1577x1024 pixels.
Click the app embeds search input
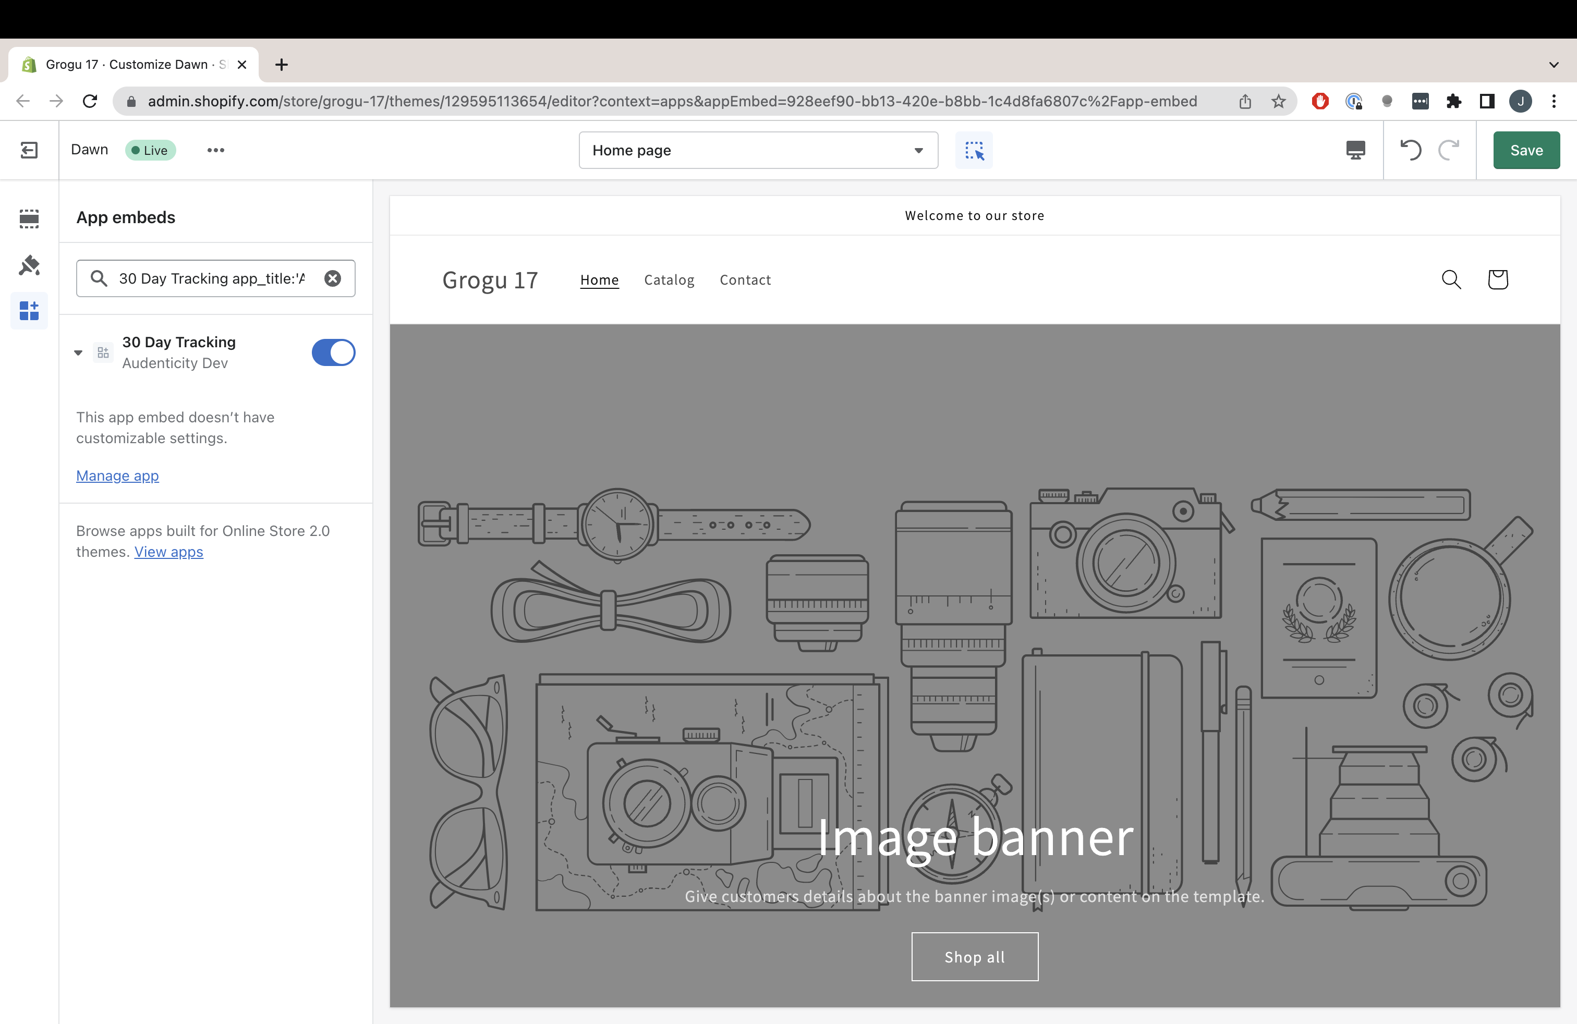coord(212,278)
